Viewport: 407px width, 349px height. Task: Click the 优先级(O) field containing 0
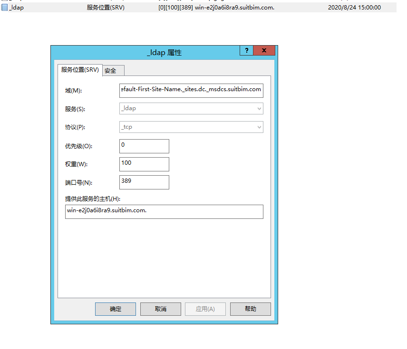[144, 146]
